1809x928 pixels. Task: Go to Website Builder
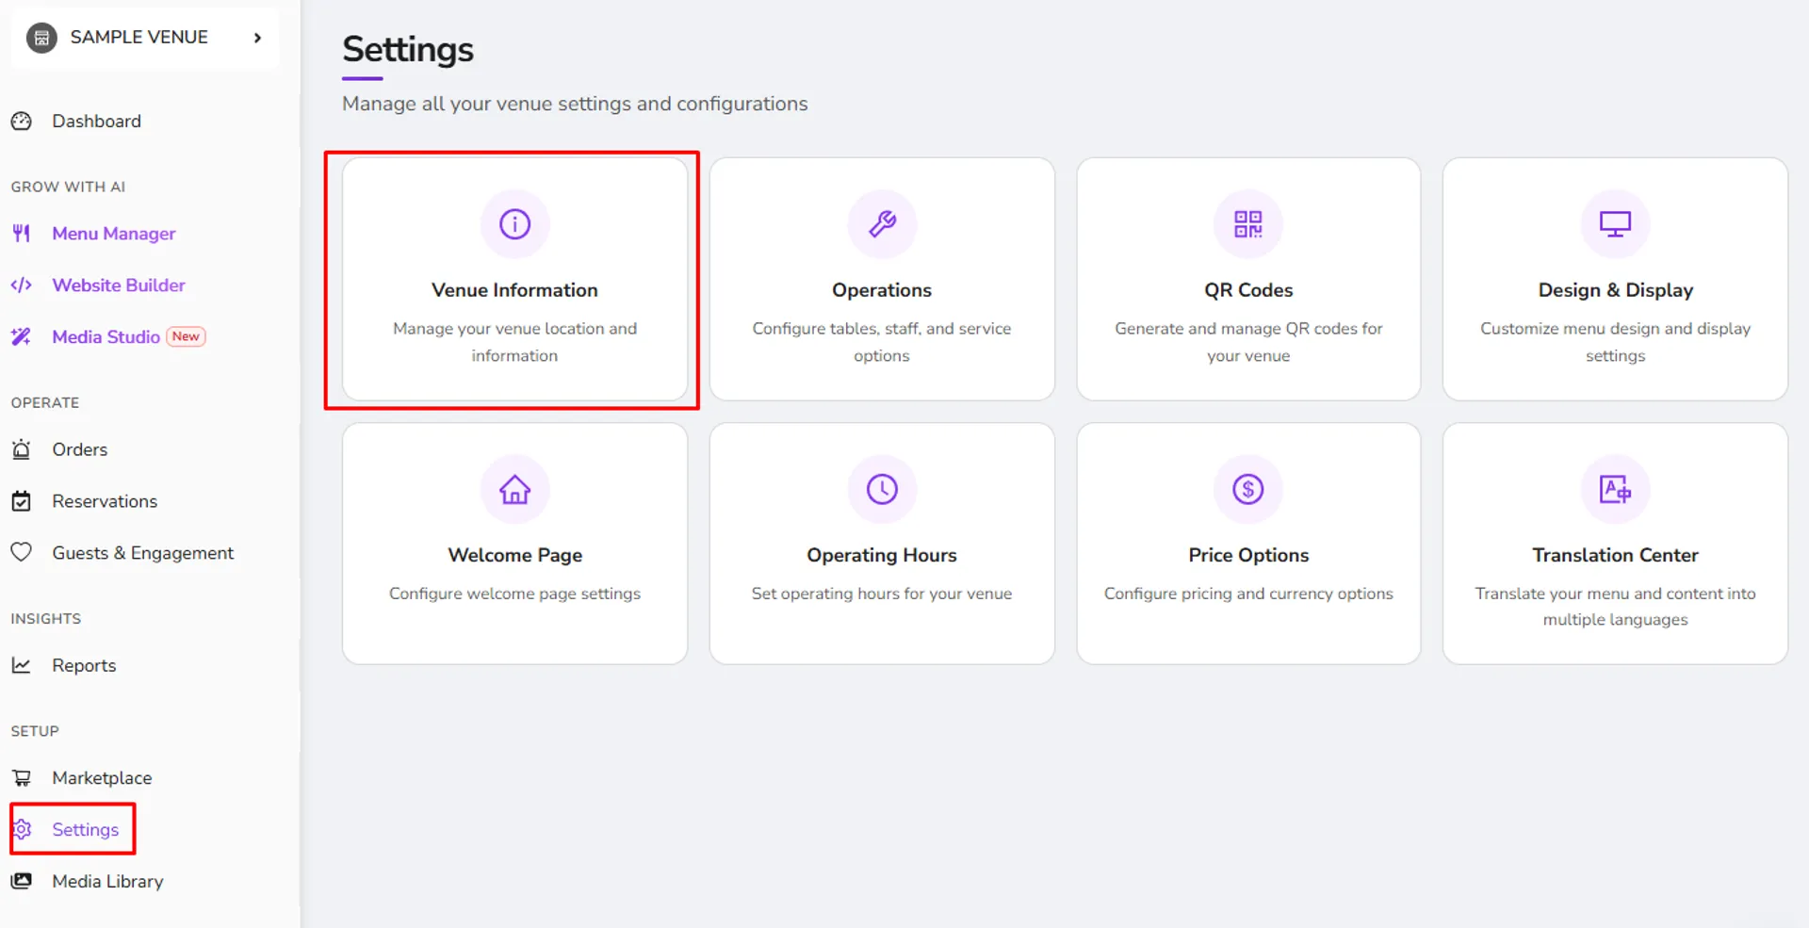coord(119,285)
